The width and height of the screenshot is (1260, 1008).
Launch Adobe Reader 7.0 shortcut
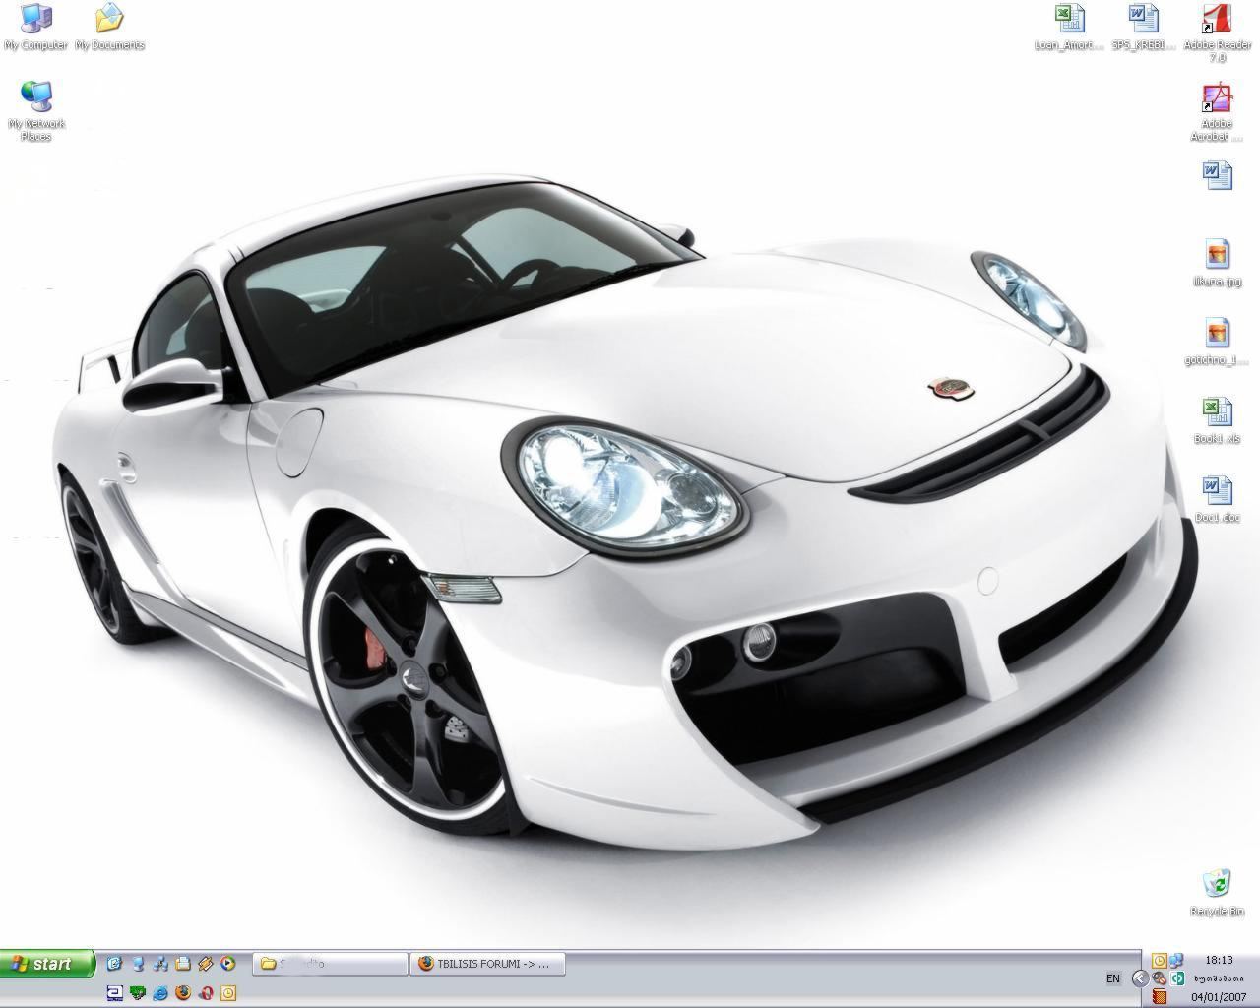[x=1217, y=20]
